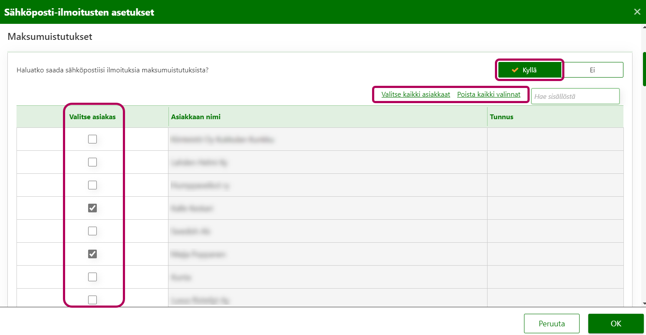
Task: Tick the checkbox in the third customer row
Action: pos(92,185)
